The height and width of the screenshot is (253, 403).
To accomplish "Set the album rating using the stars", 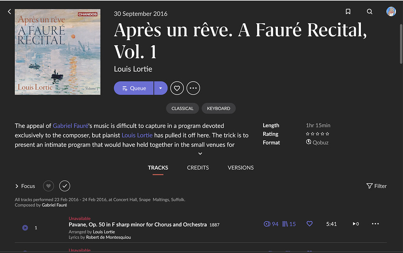I will pyautogui.click(x=317, y=134).
